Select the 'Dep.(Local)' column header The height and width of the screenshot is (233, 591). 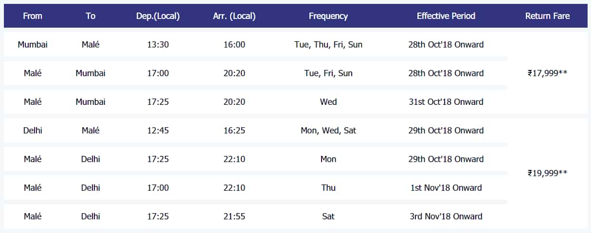pyautogui.click(x=158, y=16)
